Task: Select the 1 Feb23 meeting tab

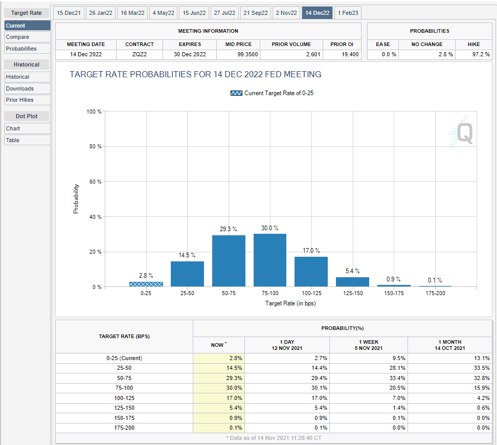Action: (348, 13)
